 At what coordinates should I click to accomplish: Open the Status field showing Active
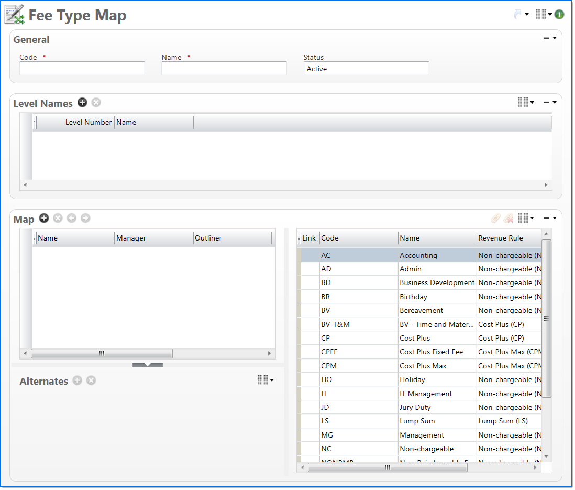(x=366, y=69)
